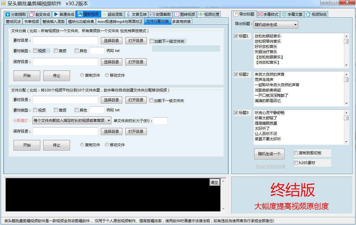Open the 视频贴纸 star icon
This screenshot has height=225, width=356.
(308, 14)
